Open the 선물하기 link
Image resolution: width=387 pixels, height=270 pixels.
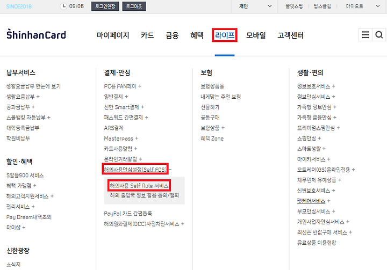(210, 107)
